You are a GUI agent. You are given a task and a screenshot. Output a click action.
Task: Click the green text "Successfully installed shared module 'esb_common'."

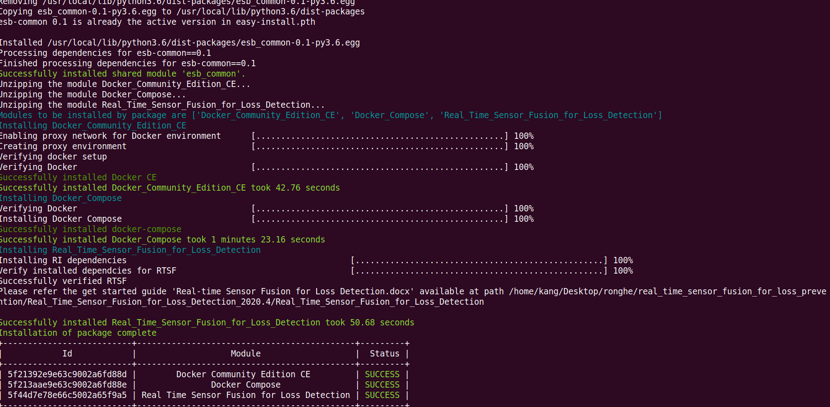(x=122, y=74)
